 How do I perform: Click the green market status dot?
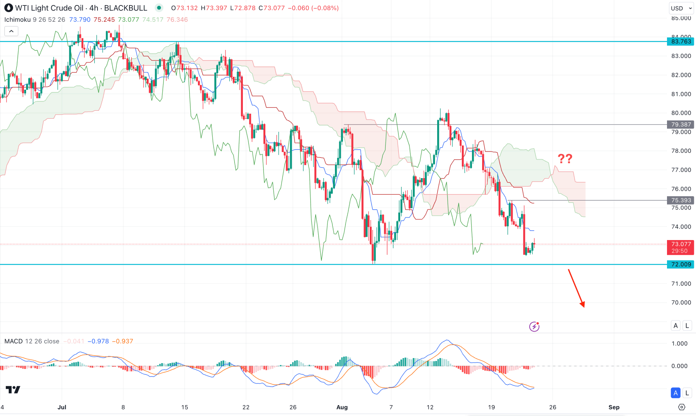click(159, 8)
